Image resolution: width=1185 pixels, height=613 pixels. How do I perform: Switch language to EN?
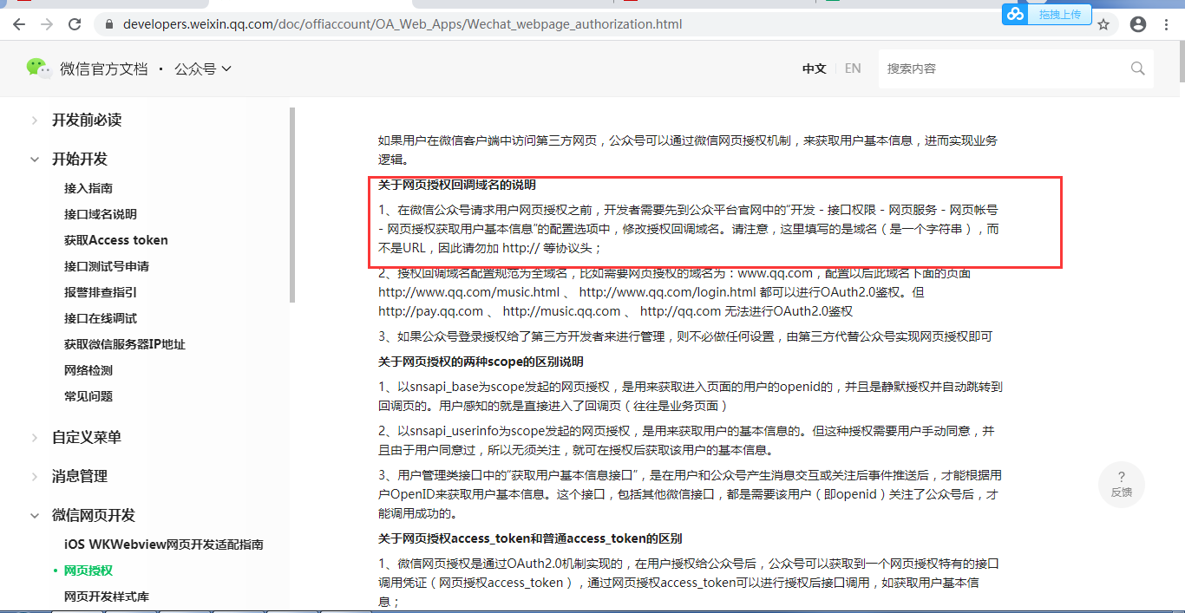853,68
